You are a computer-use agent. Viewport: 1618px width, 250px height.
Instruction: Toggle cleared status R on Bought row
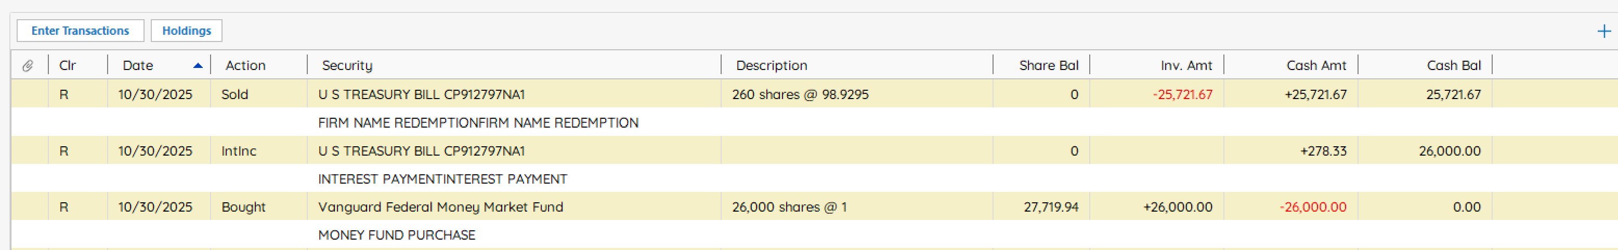63,207
